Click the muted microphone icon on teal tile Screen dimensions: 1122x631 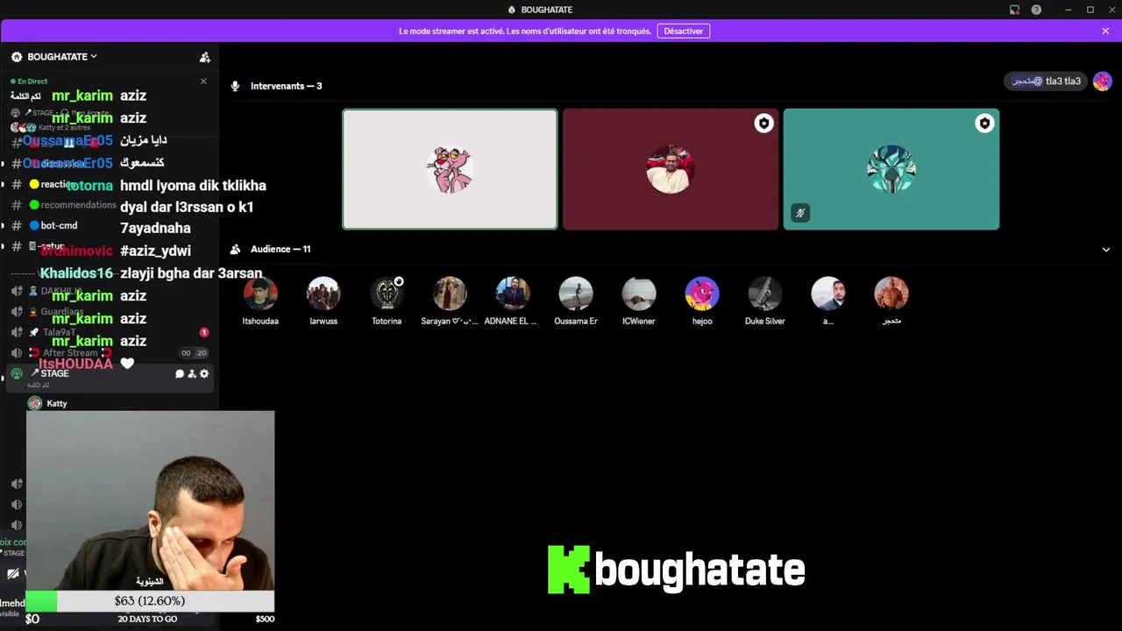[799, 213]
